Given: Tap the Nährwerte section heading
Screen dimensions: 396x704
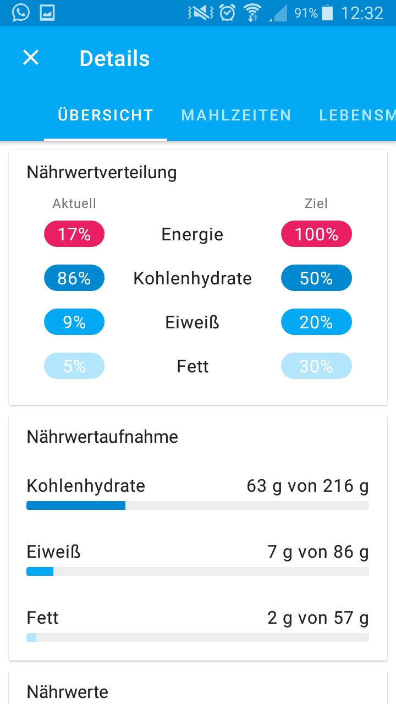Looking at the screenshot, I should 68,692.
